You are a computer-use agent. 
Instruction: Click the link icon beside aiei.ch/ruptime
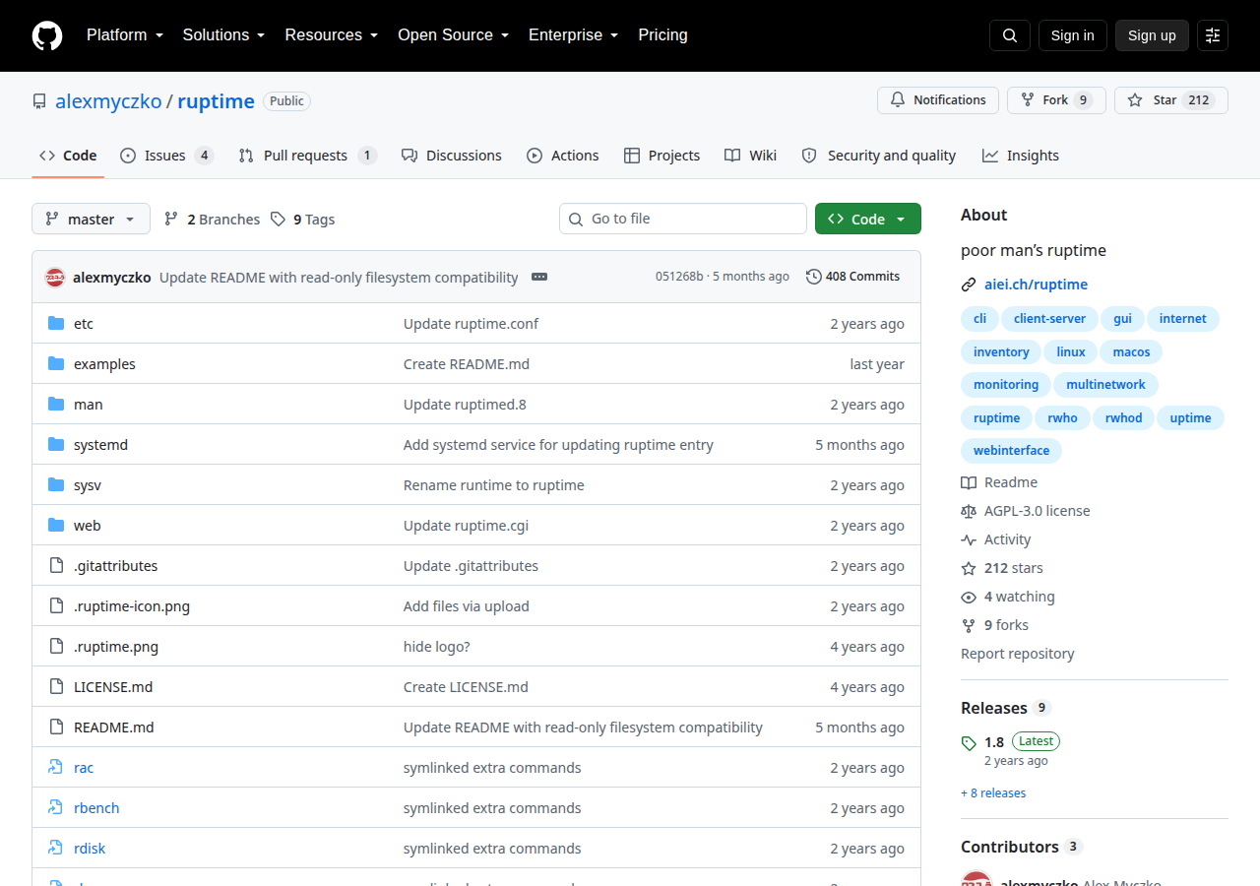pos(969,285)
